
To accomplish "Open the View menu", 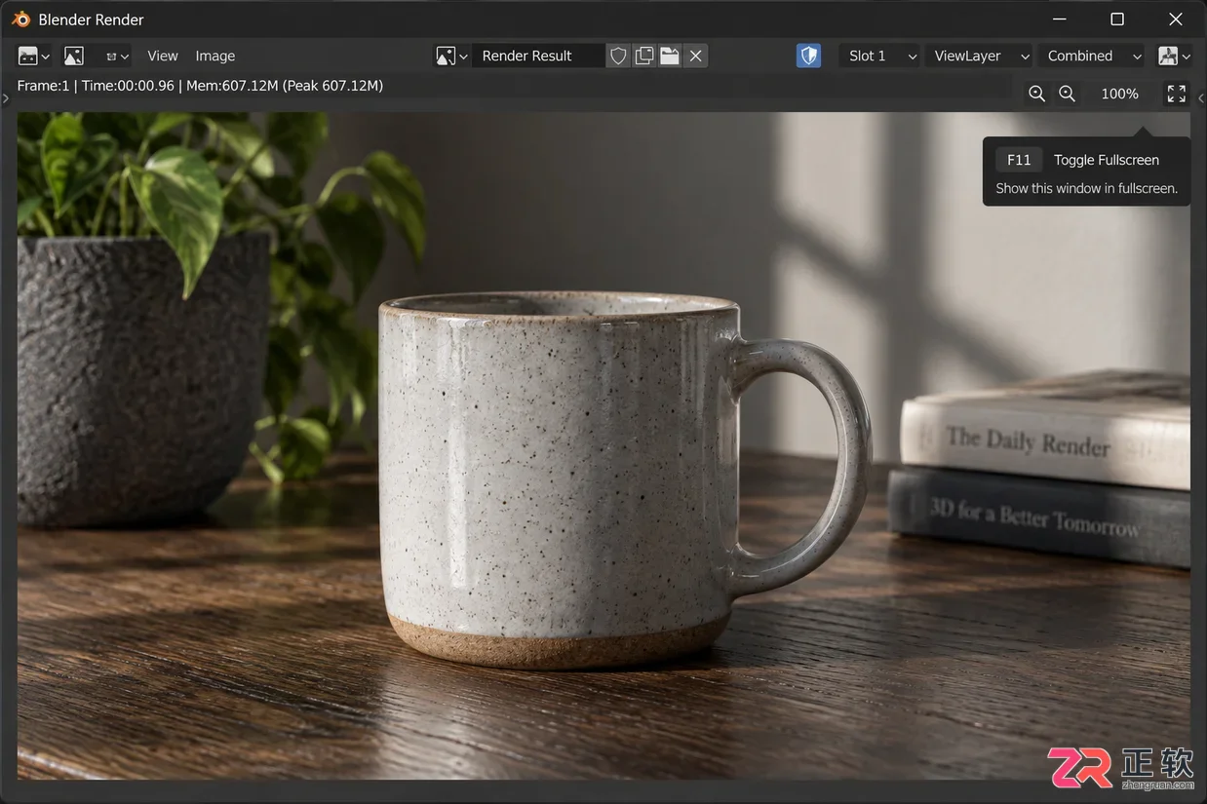I will tap(163, 56).
